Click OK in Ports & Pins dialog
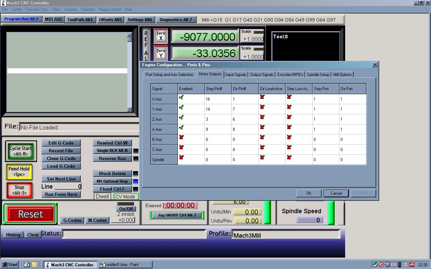 (309, 193)
